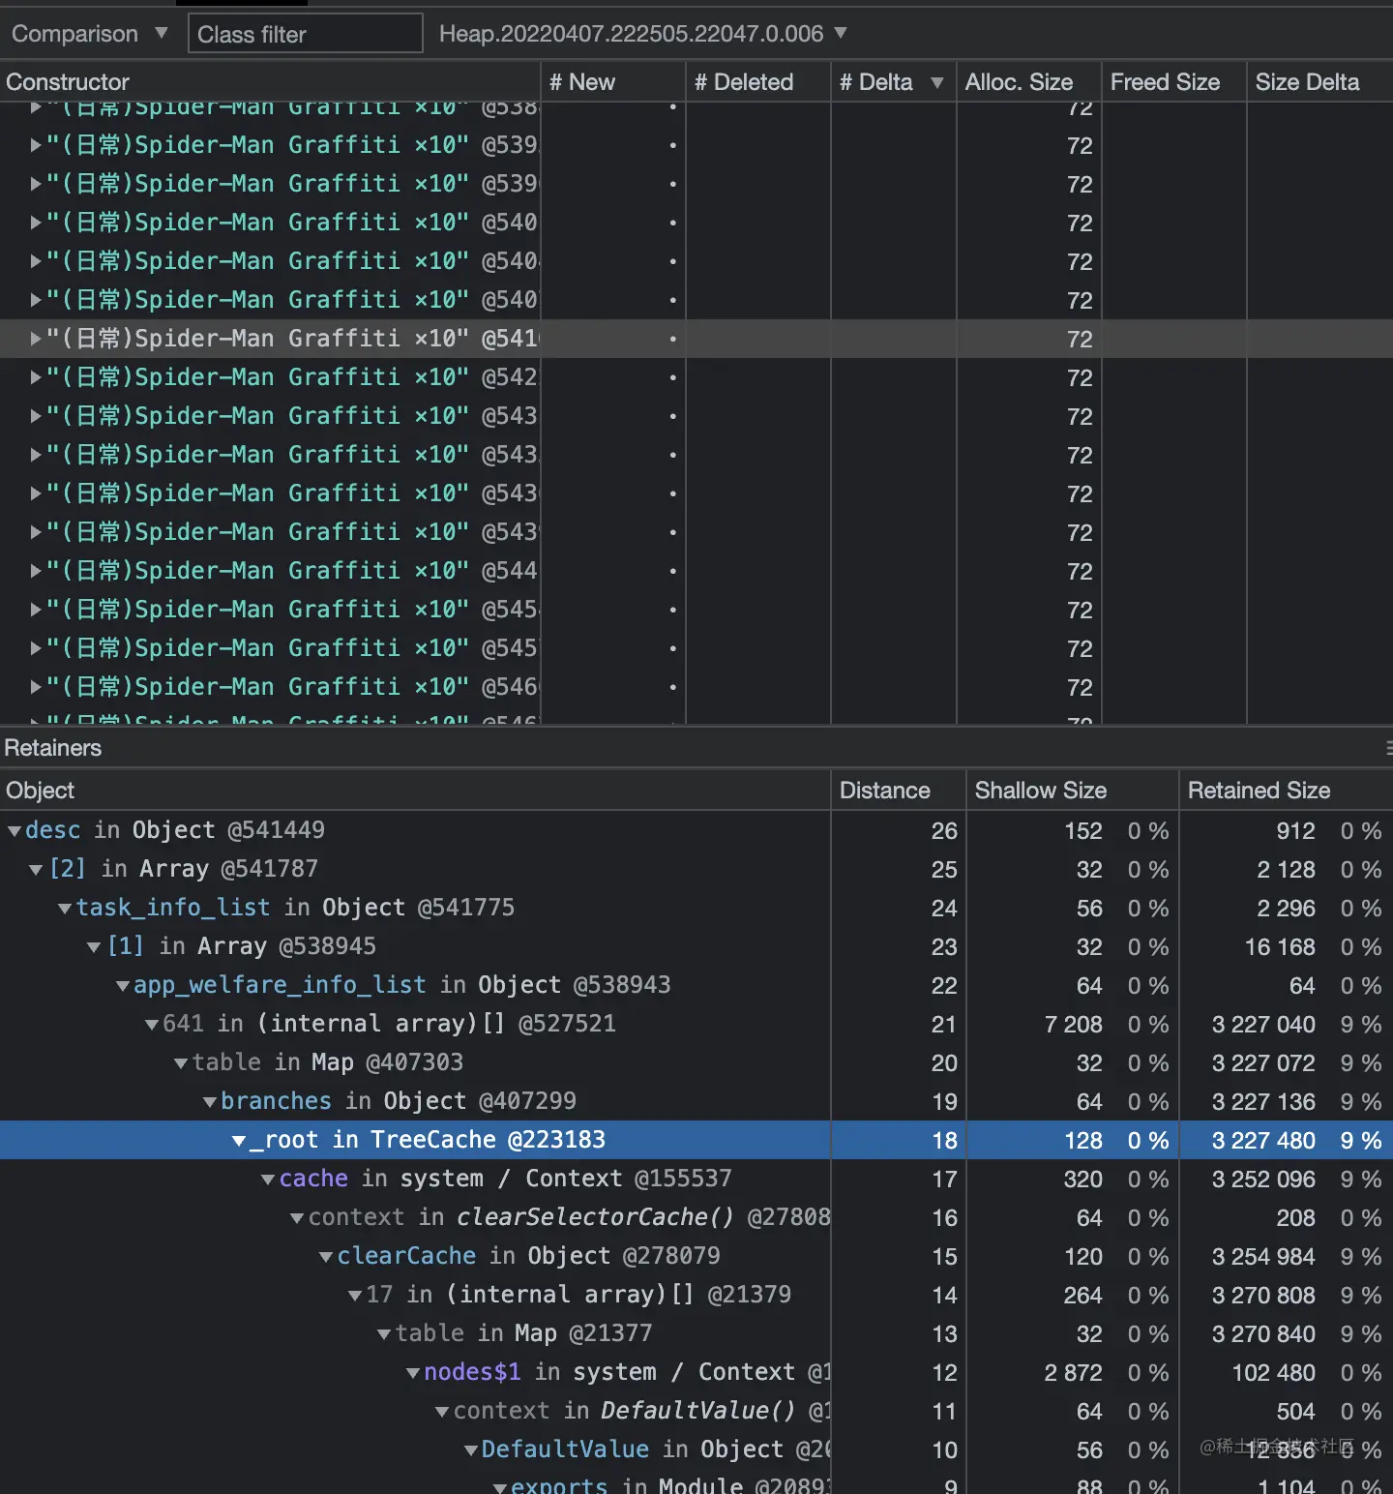Click the Shallow Size column header
The width and height of the screenshot is (1393, 1494).
tap(1040, 791)
